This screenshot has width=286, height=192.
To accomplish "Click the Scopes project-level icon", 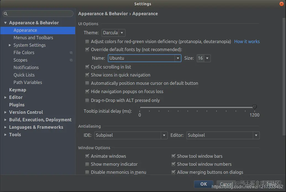I will click(x=71, y=60).
